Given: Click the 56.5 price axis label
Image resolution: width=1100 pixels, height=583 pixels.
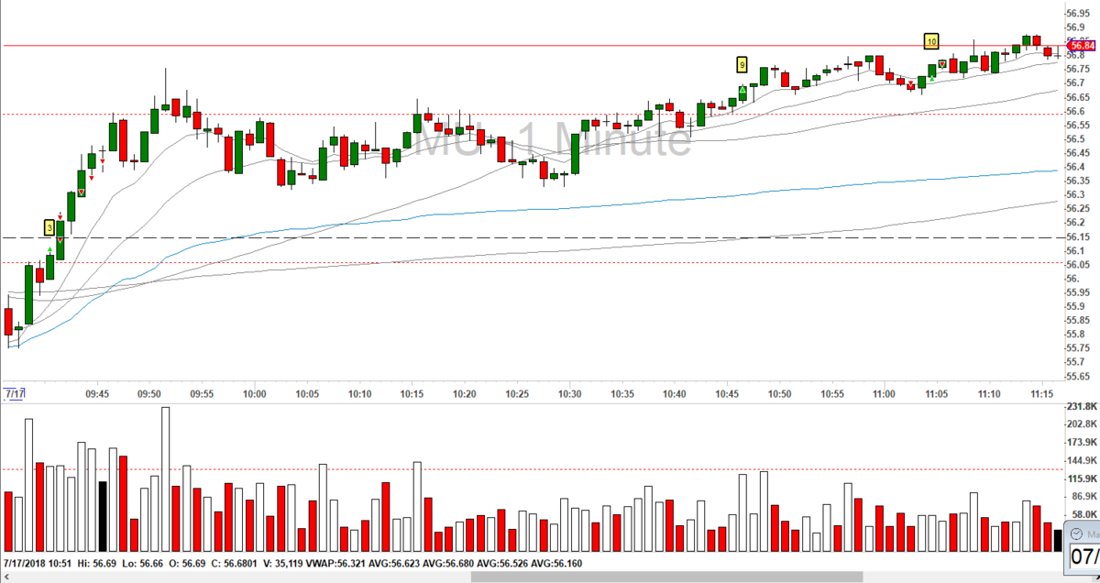Looking at the screenshot, I should (1075, 138).
